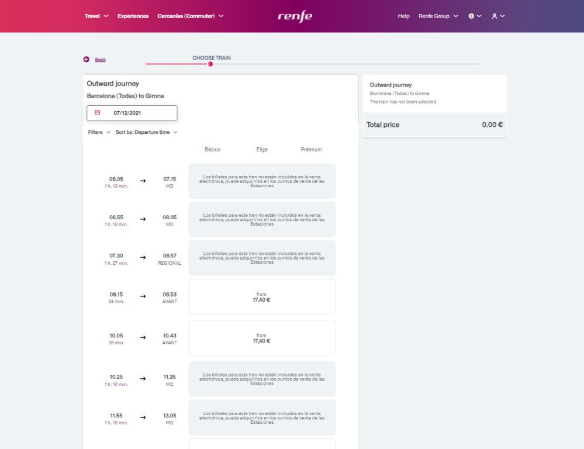Screen dimensions: 584x449
Task: Open the user account icon menu
Action: (x=498, y=16)
